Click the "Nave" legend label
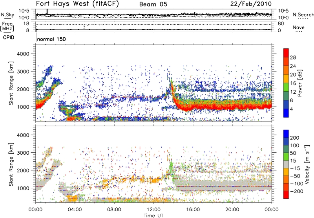Screen dimensions: 314x218 (299, 27)
